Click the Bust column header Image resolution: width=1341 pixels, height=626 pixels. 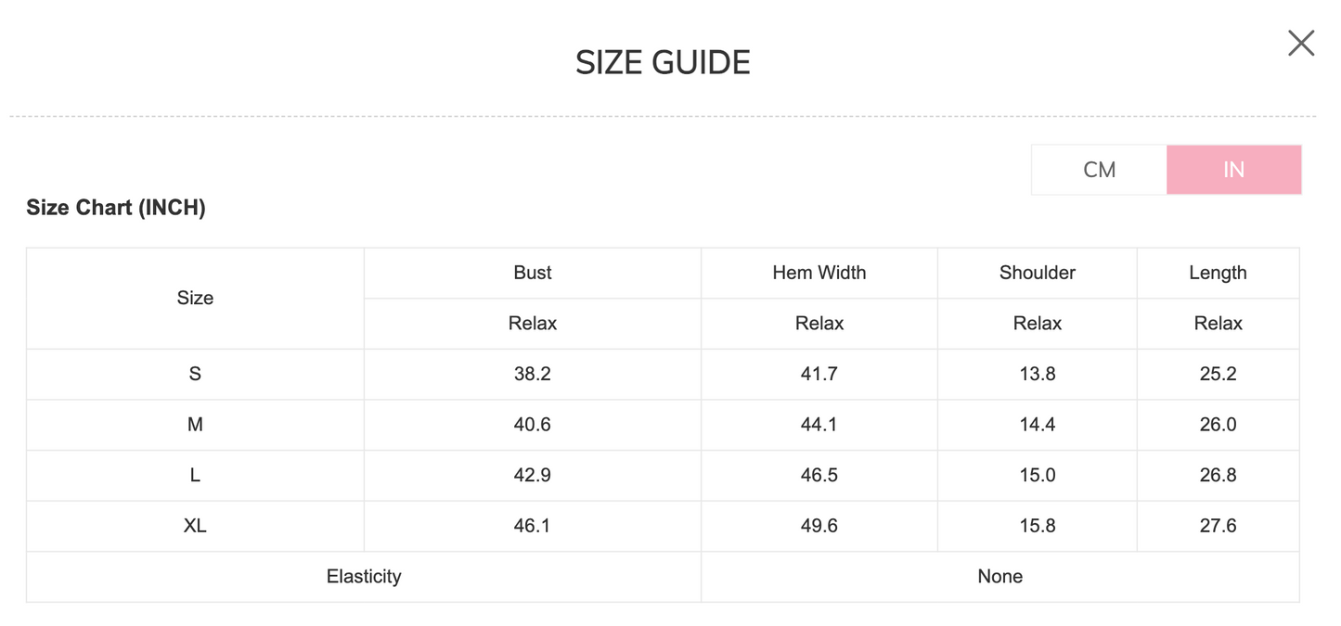click(532, 273)
